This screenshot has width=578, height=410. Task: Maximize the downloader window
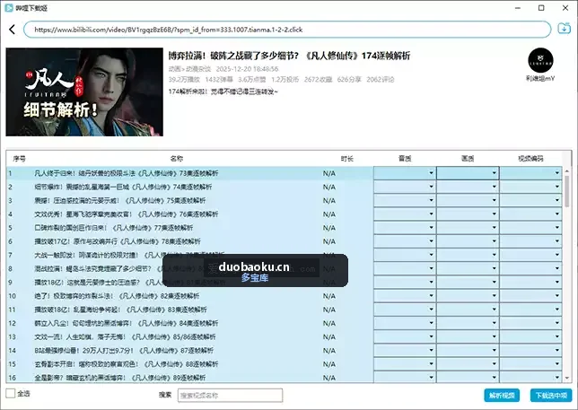(x=541, y=8)
